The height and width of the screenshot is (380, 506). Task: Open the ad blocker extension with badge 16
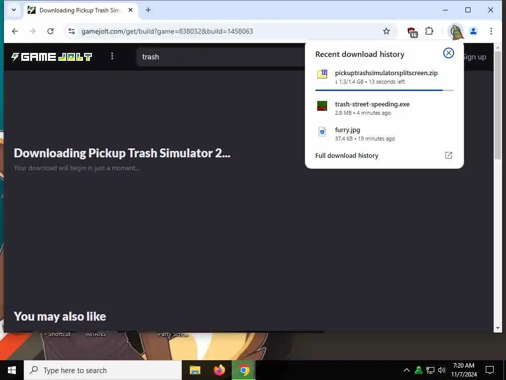(412, 32)
